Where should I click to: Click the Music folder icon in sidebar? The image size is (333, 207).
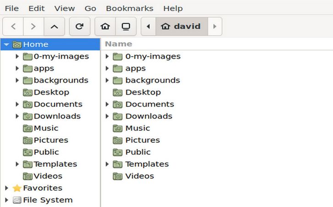click(27, 128)
